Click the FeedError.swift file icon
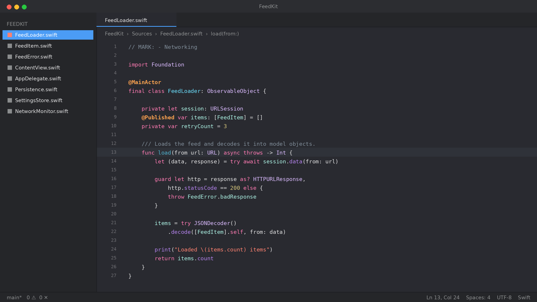 click(10, 57)
